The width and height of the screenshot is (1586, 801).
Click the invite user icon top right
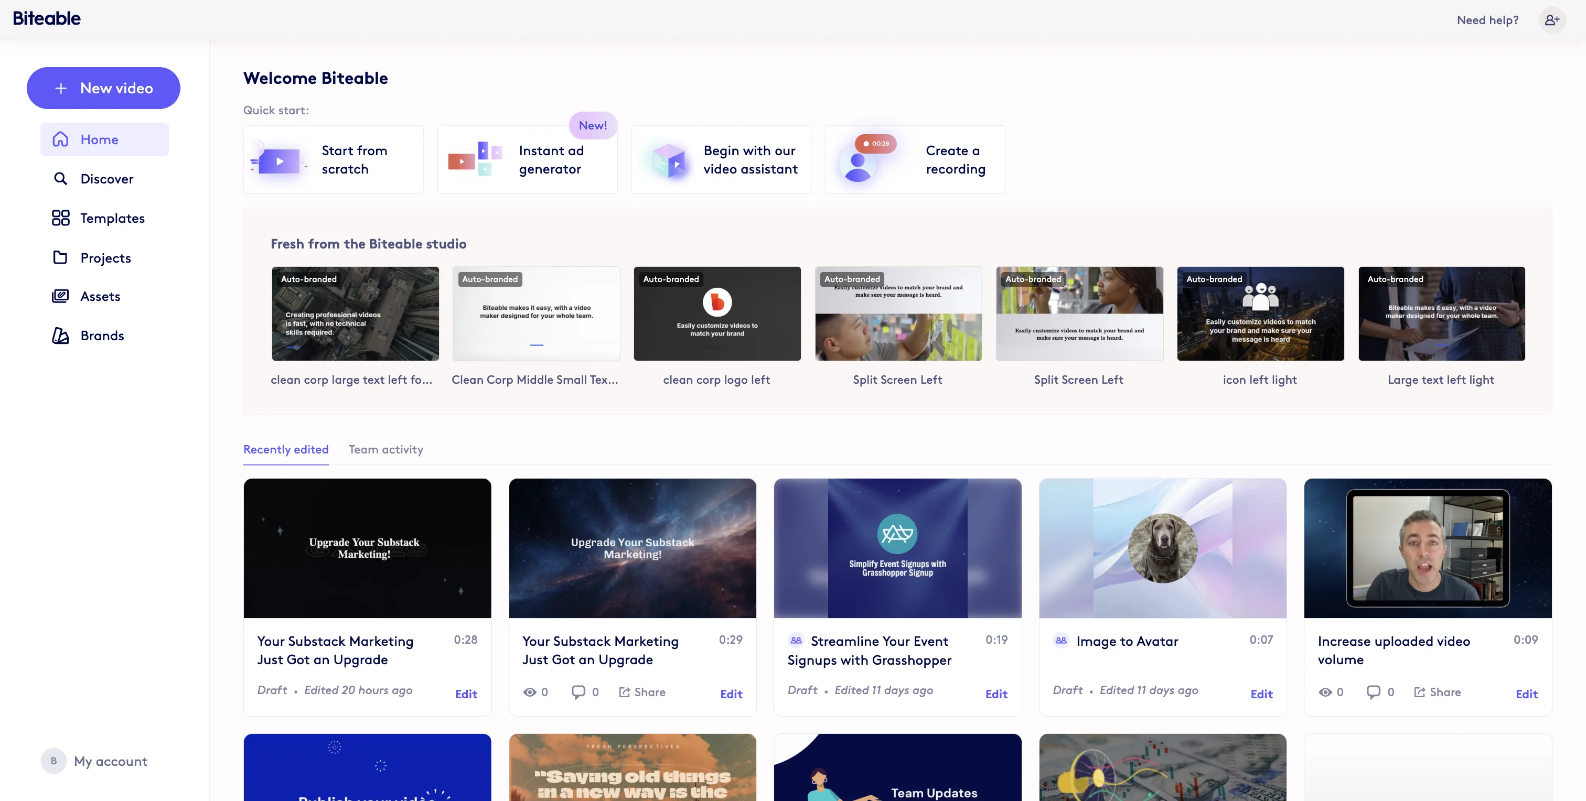(1551, 20)
